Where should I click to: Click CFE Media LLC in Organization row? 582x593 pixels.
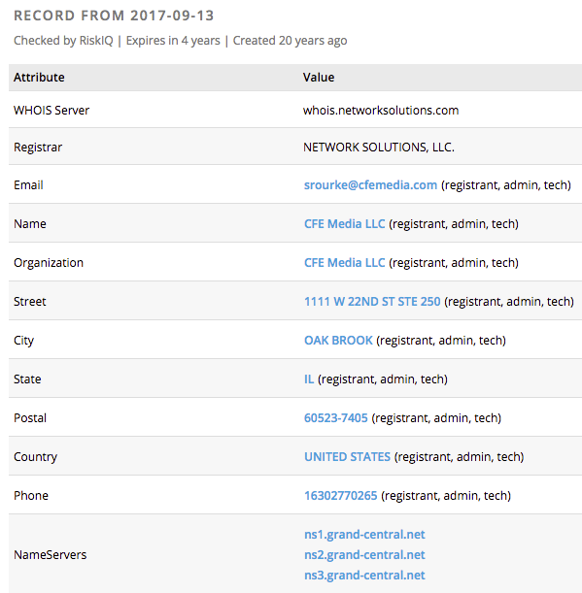coord(344,262)
